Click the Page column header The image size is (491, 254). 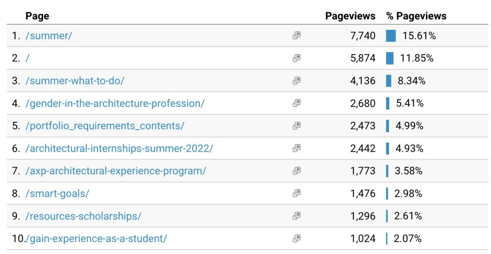[37, 16]
